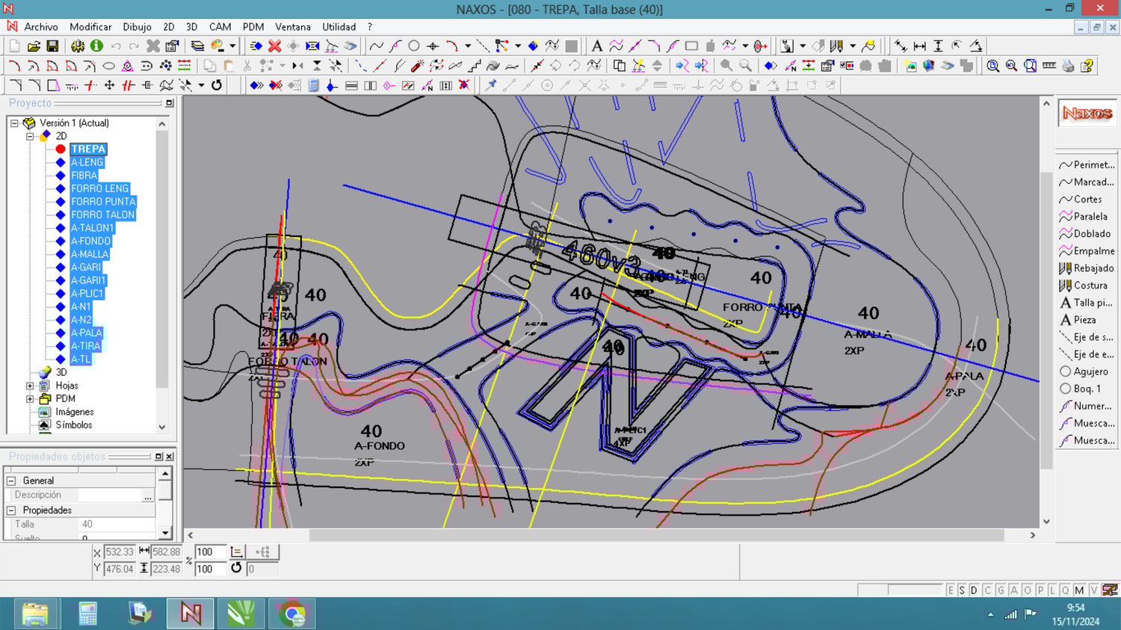1121x630 pixels.
Task: Click the ellipse tool icon
Action: 108,66
